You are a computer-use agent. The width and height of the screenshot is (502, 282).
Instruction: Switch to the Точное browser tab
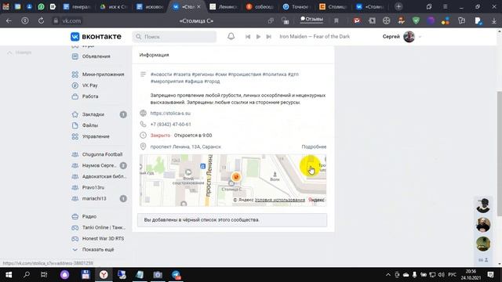pyautogui.click(x=296, y=7)
